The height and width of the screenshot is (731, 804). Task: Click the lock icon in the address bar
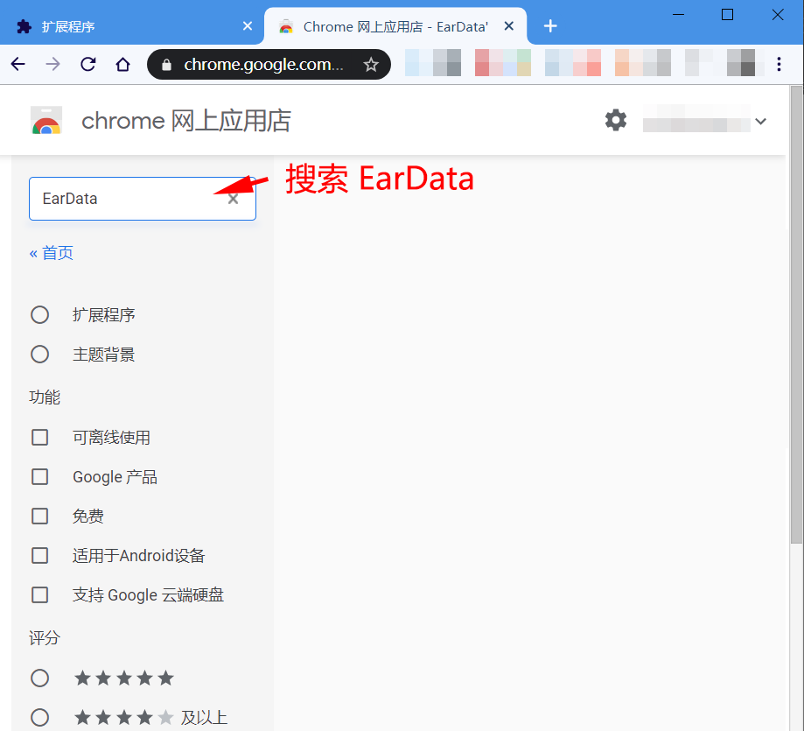pos(166,65)
